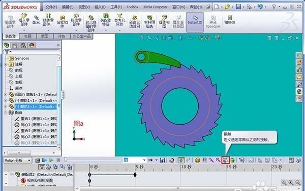This screenshot has width=305, height=191.
Task: Toggle the Instant3D button
Action: coord(195,22)
